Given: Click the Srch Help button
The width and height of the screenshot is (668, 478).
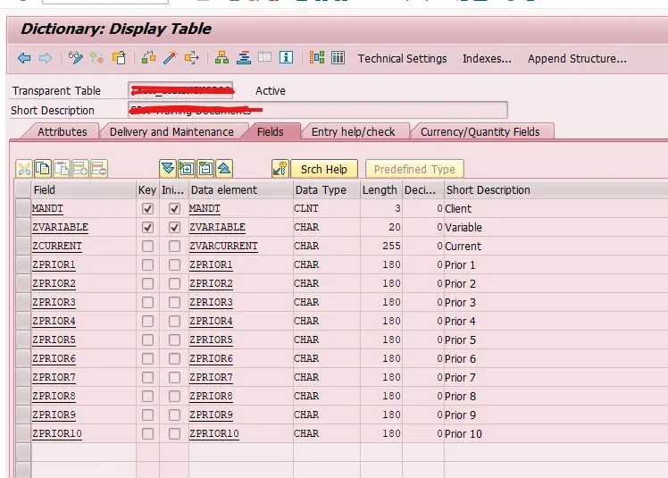Looking at the screenshot, I should (x=323, y=169).
